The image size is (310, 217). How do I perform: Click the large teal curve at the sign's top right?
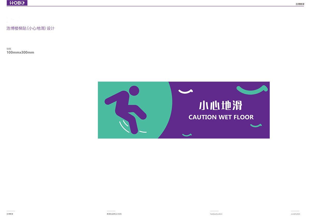coord(252,90)
